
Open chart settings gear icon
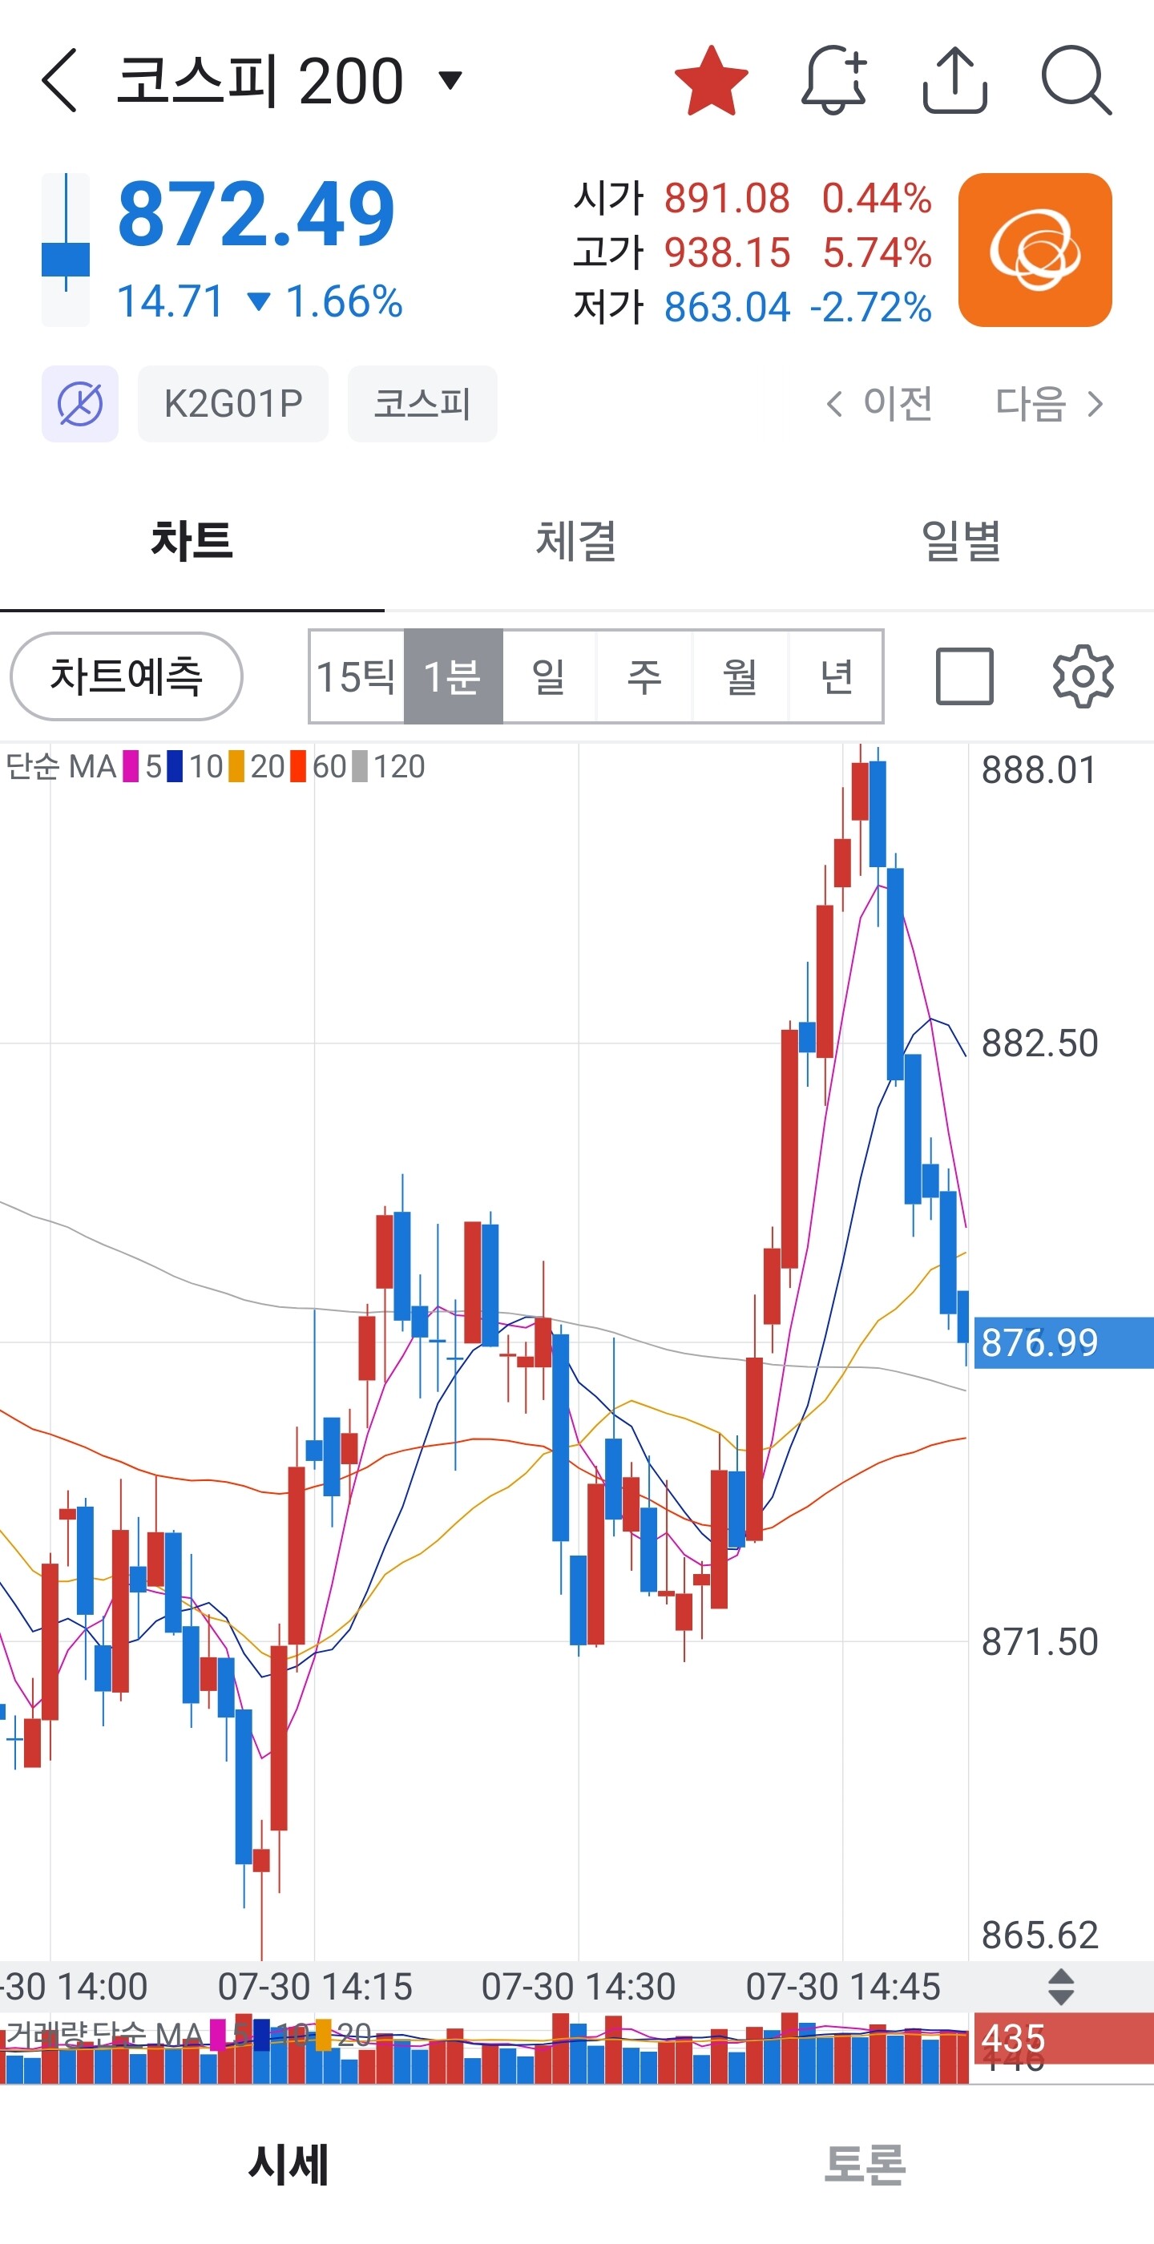1083,676
